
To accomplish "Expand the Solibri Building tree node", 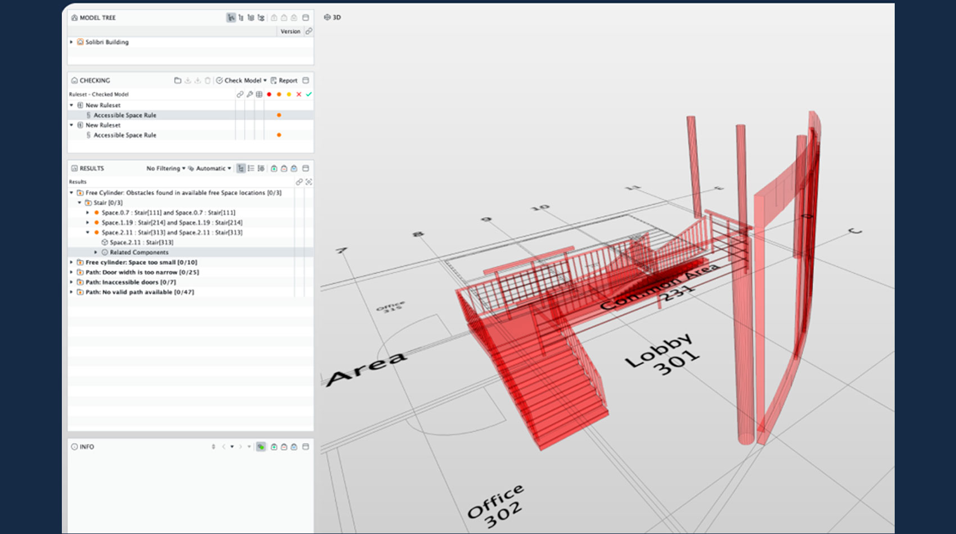I will point(71,42).
